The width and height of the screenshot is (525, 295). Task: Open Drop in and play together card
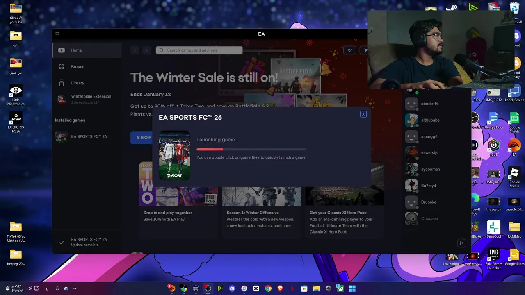(x=179, y=200)
